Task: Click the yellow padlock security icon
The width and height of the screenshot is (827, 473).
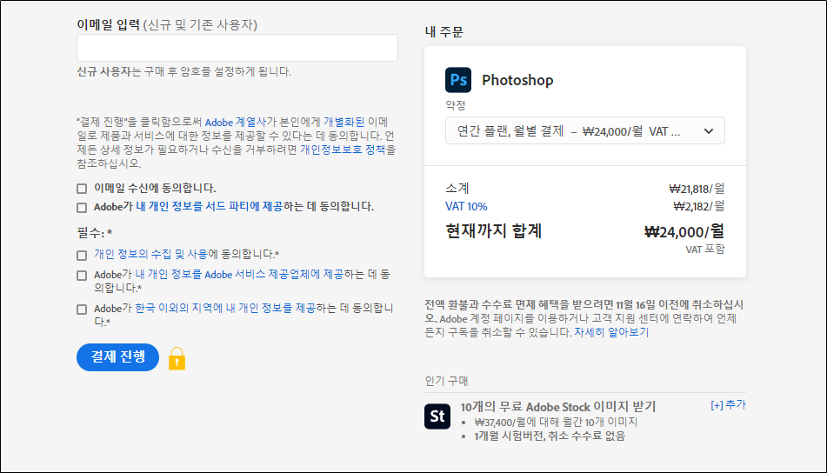Action: [177, 358]
